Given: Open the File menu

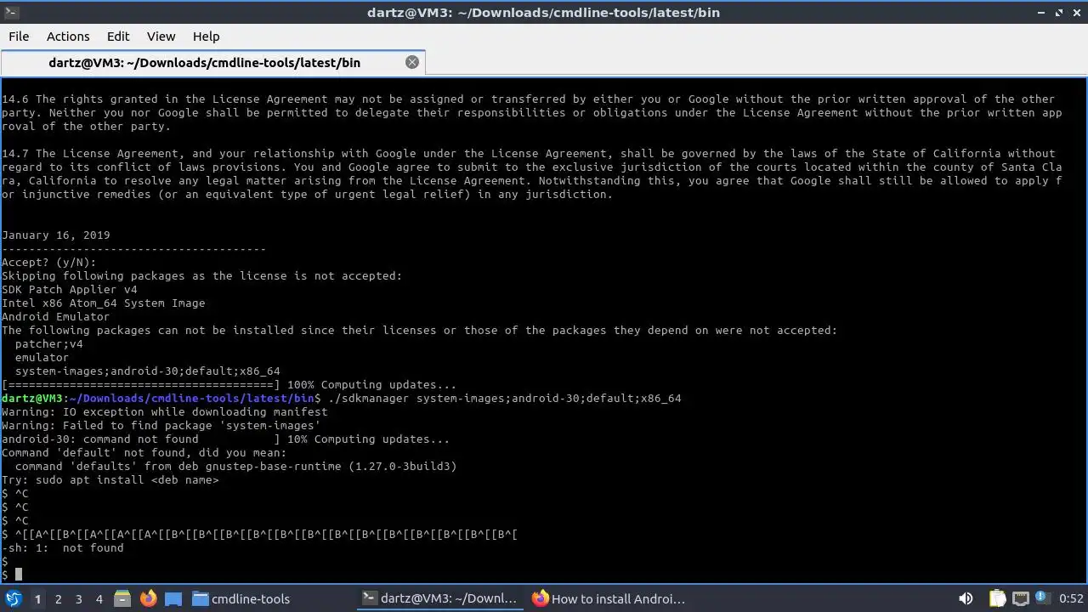Looking at the screenshot, I should coord(19,37).
